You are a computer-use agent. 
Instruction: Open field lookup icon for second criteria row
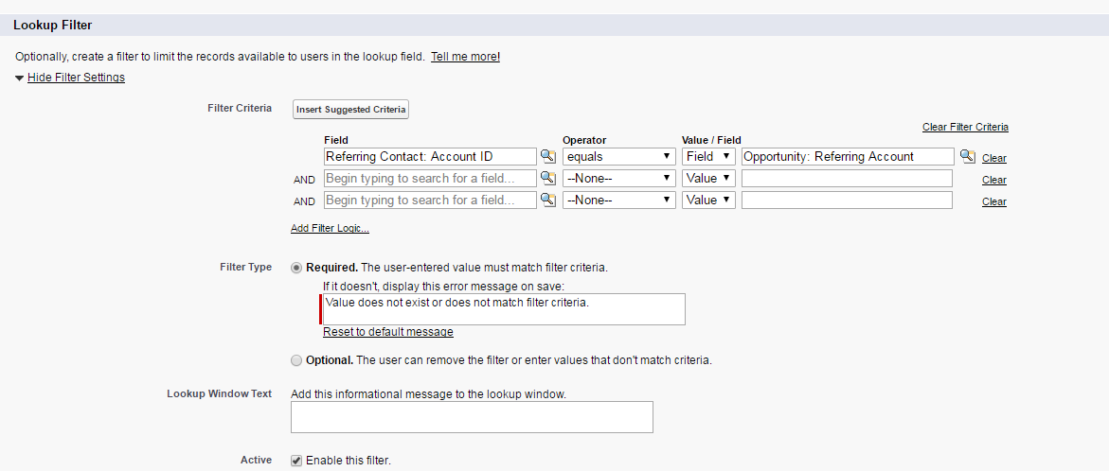tap(548, 179)
